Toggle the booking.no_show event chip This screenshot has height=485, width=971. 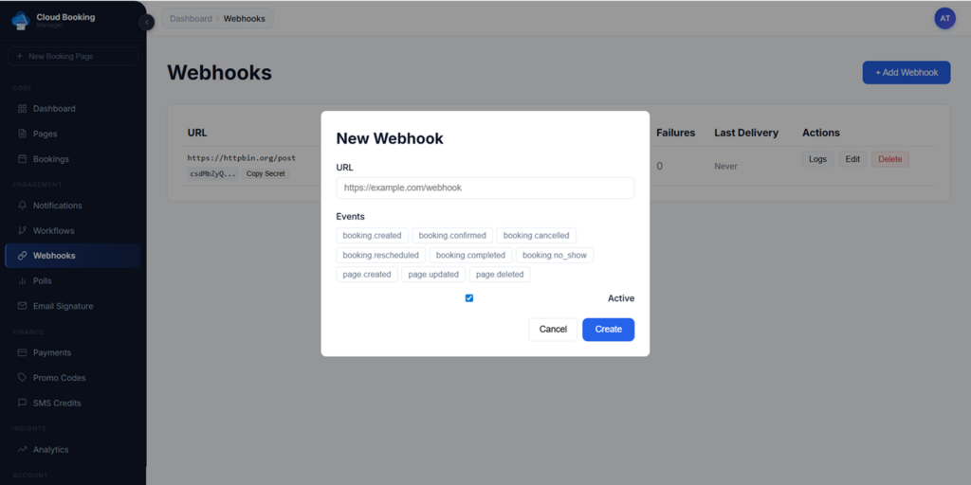554,255
